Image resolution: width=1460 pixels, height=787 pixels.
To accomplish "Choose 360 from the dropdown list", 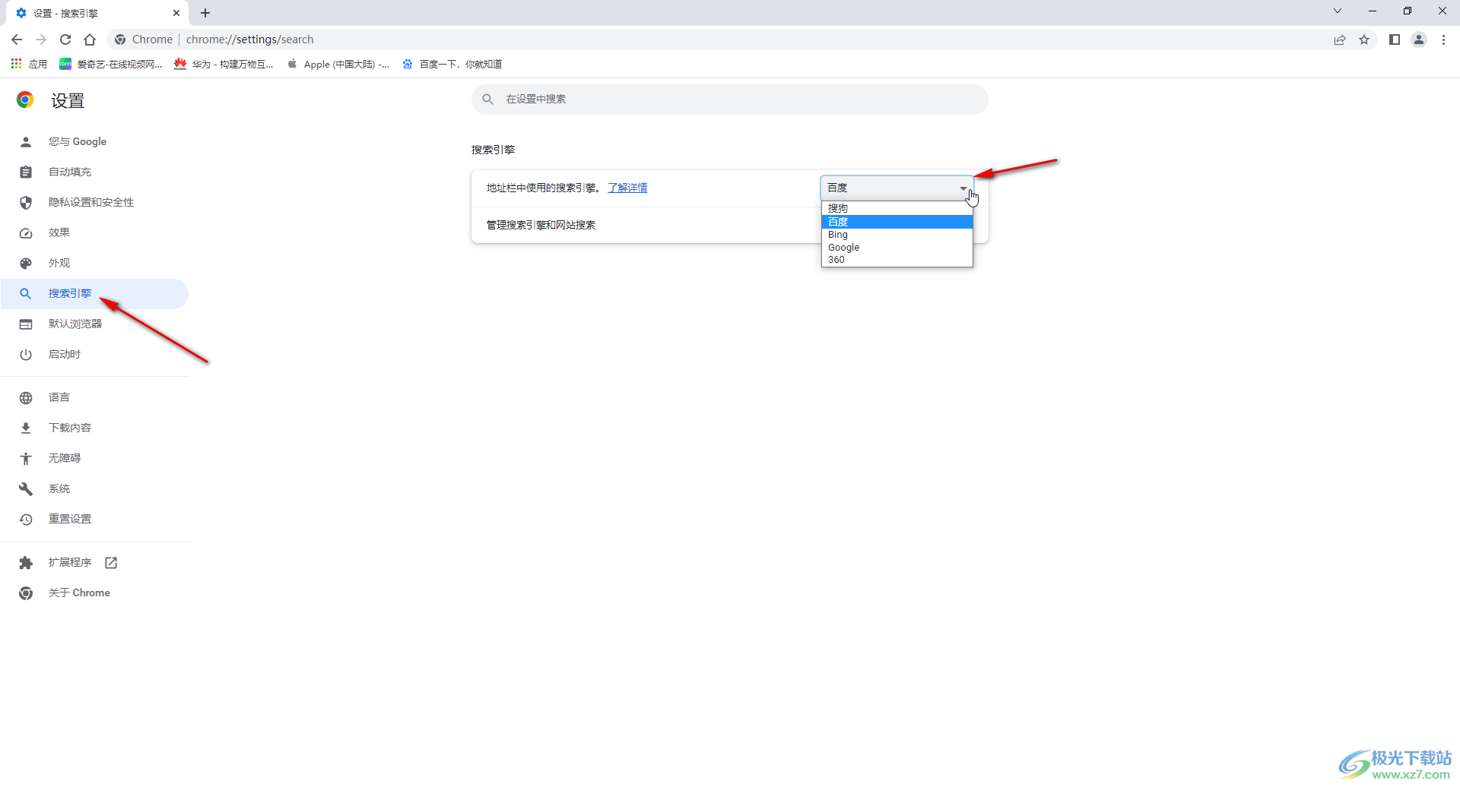I will 897,260.
